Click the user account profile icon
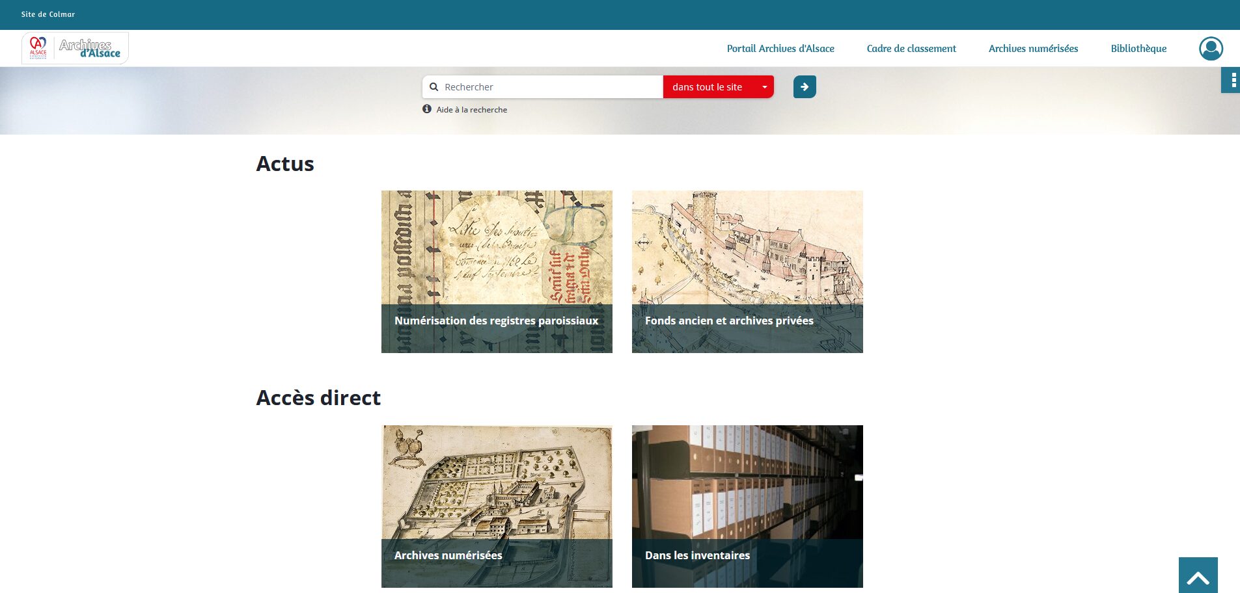This screenshot has height=593, width=1240. [x=1211, y=49]
